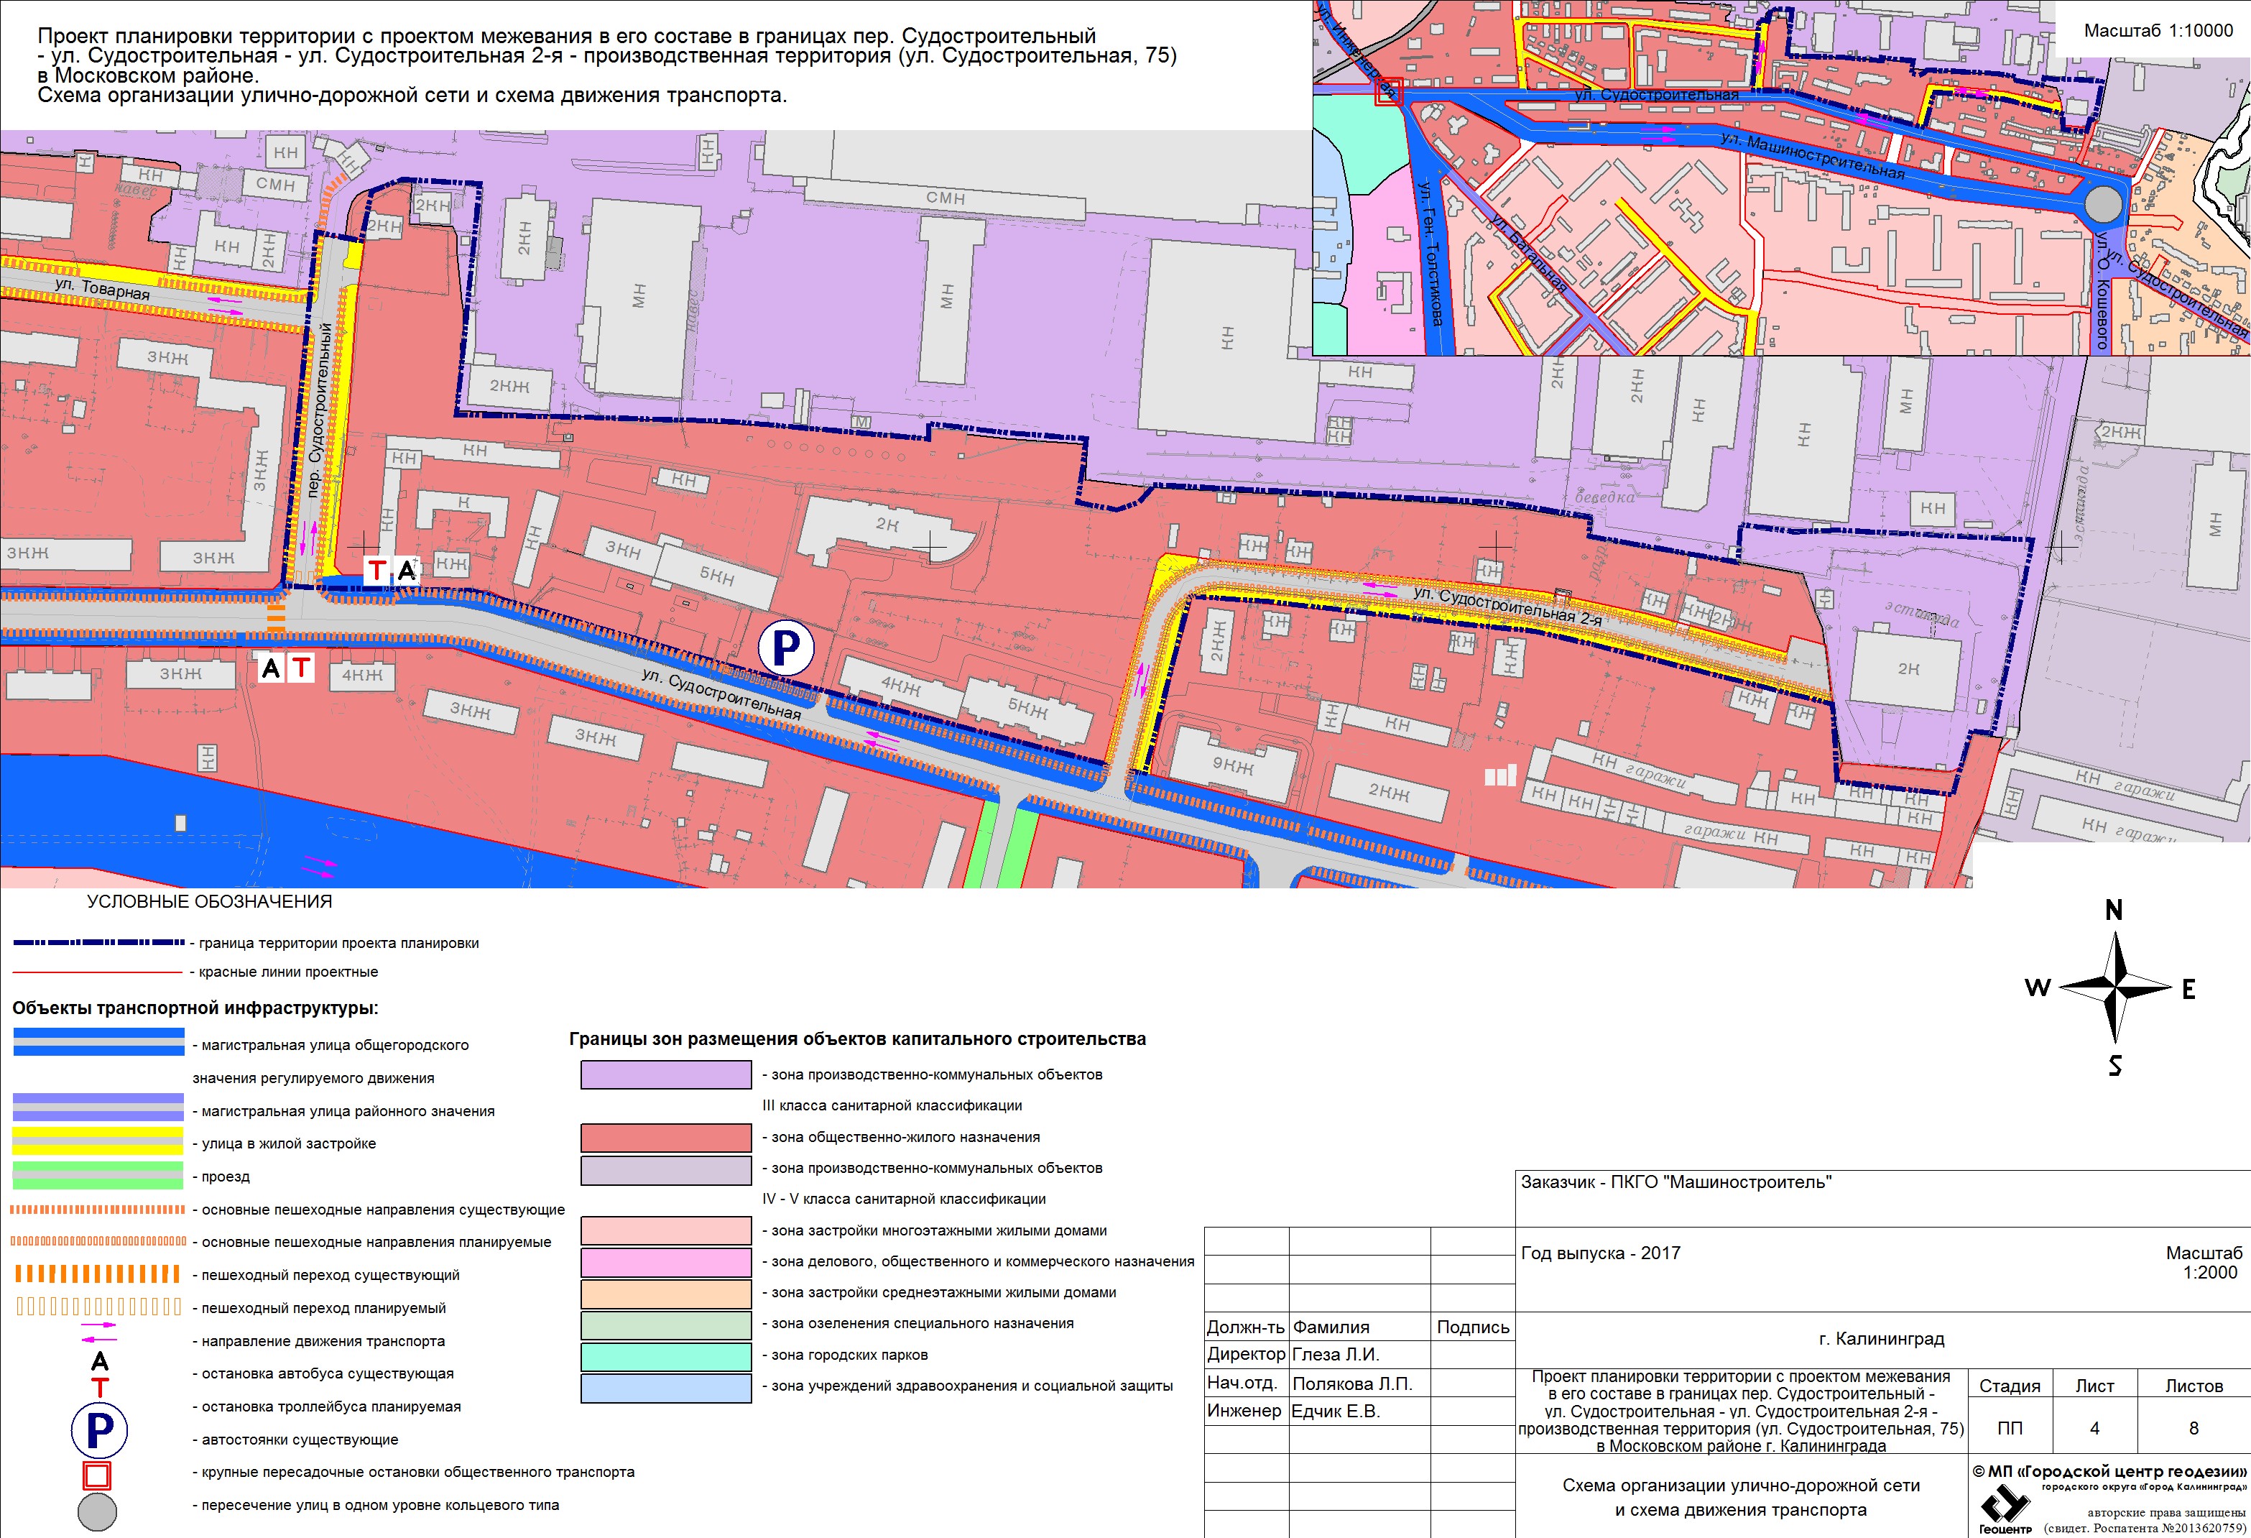Image resolution: width=2251 pixels, height=1538 pixels.
Task: Click the magenta traffic direction arrows legend symbol
Action: (x=99, y=1332)
